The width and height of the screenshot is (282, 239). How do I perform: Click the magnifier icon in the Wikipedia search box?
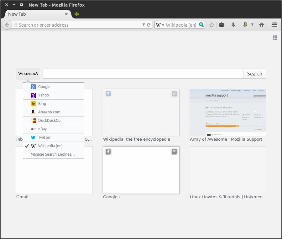point(201,25)
